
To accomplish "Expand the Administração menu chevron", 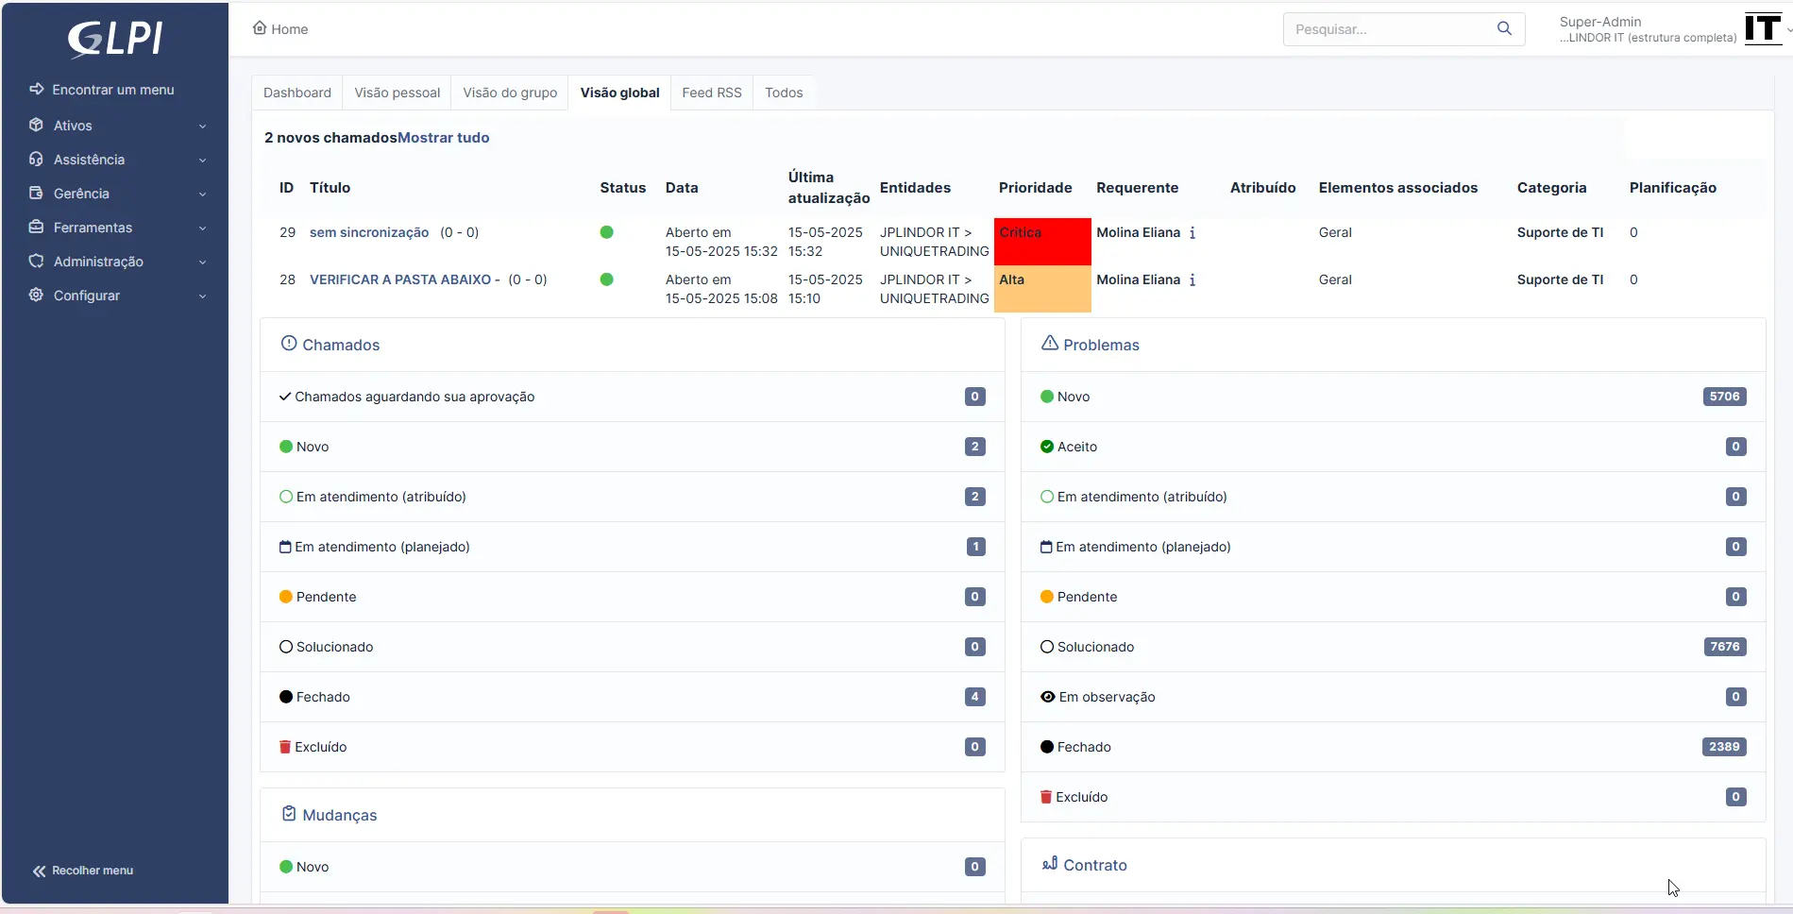I will [x=202, y=262].
